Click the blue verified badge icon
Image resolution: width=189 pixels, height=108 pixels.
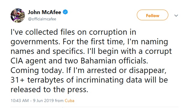65,12
